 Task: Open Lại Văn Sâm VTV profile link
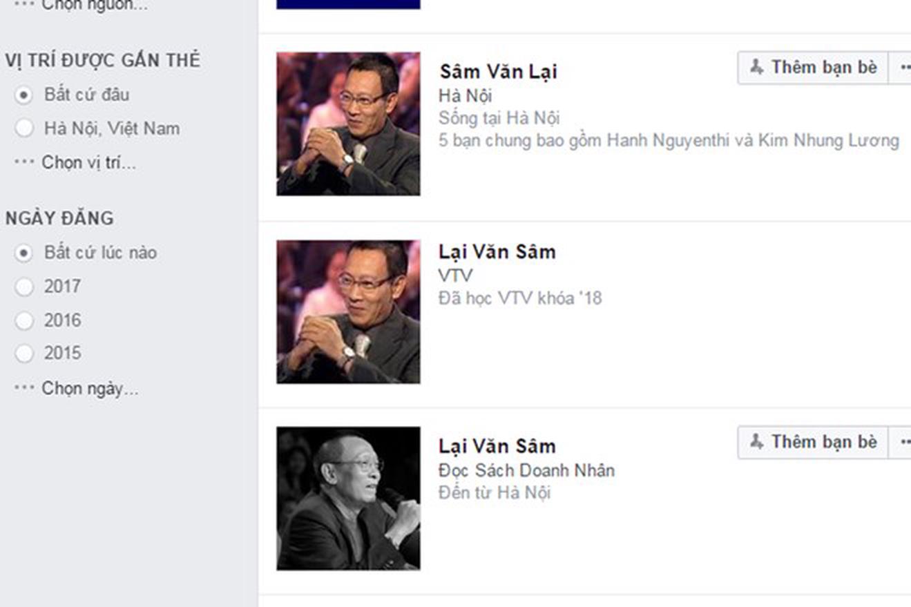click(x=497, y=252)
